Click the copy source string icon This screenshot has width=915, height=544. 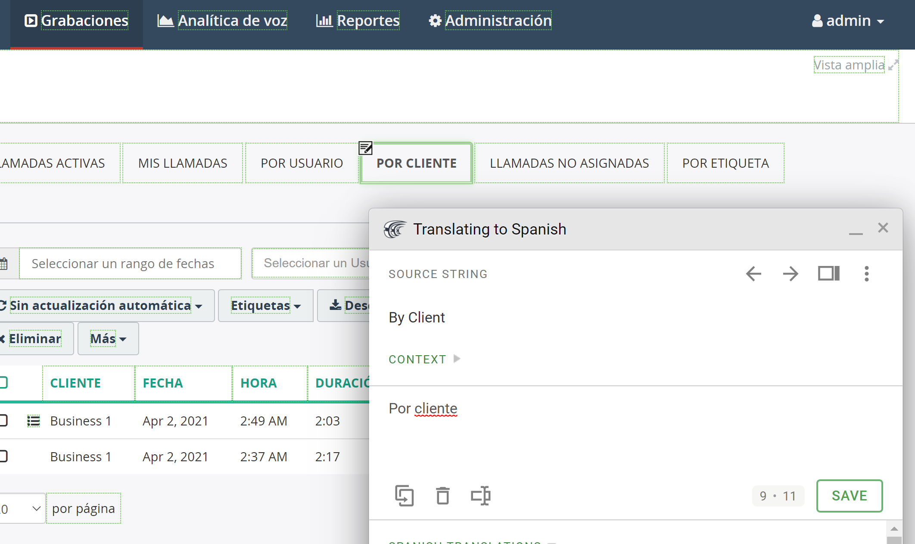coord(404,496)
